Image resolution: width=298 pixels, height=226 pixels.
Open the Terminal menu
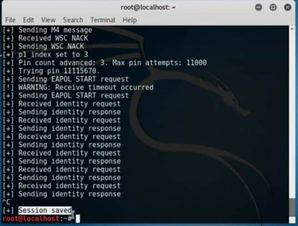103,20
